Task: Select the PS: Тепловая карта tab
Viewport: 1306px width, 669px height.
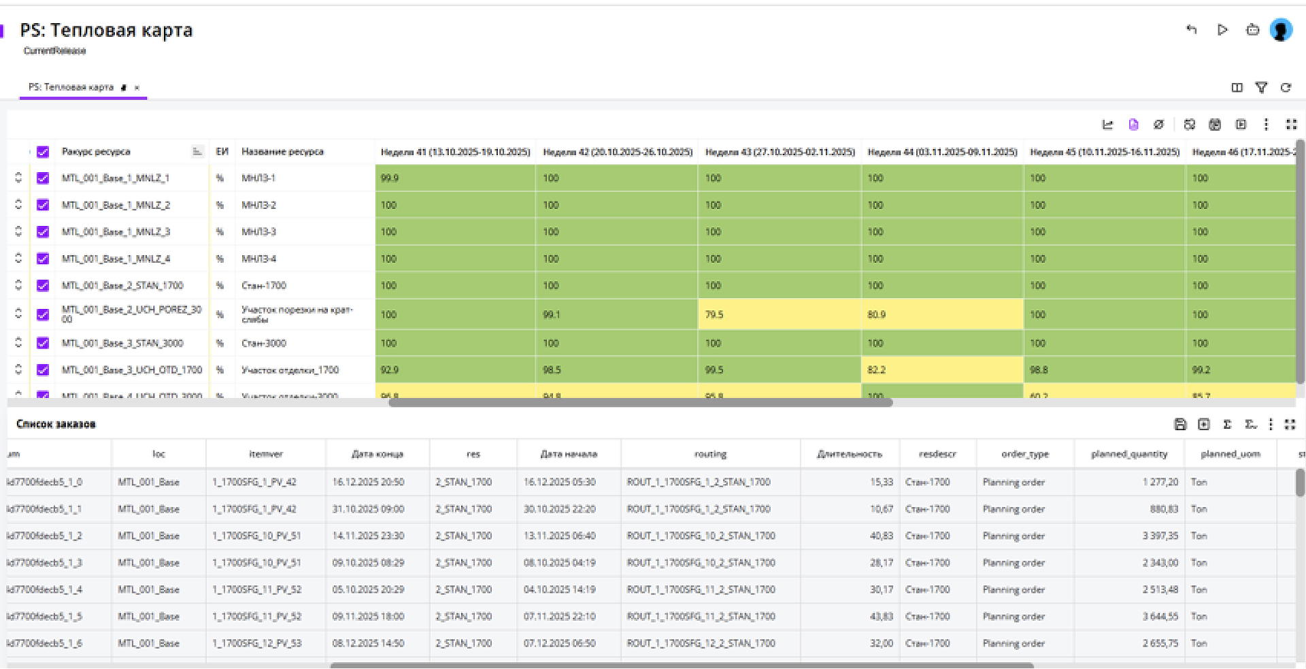Action: point(71,87)
